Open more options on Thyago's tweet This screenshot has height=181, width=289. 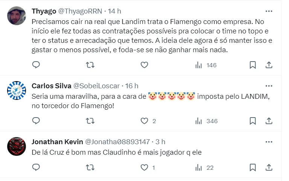pyautogui.click(x=269, y=11)
